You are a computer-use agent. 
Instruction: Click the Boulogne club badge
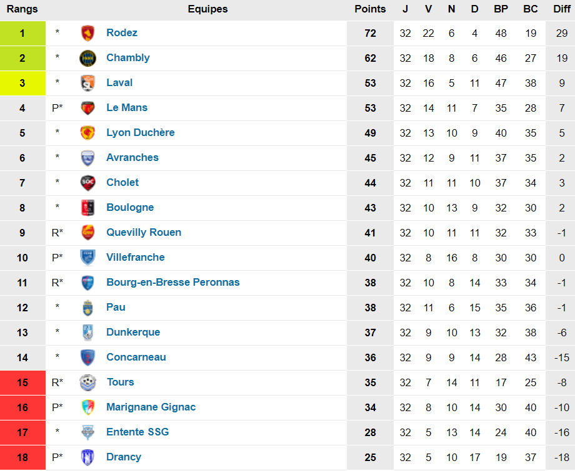(x=88, y=208)
